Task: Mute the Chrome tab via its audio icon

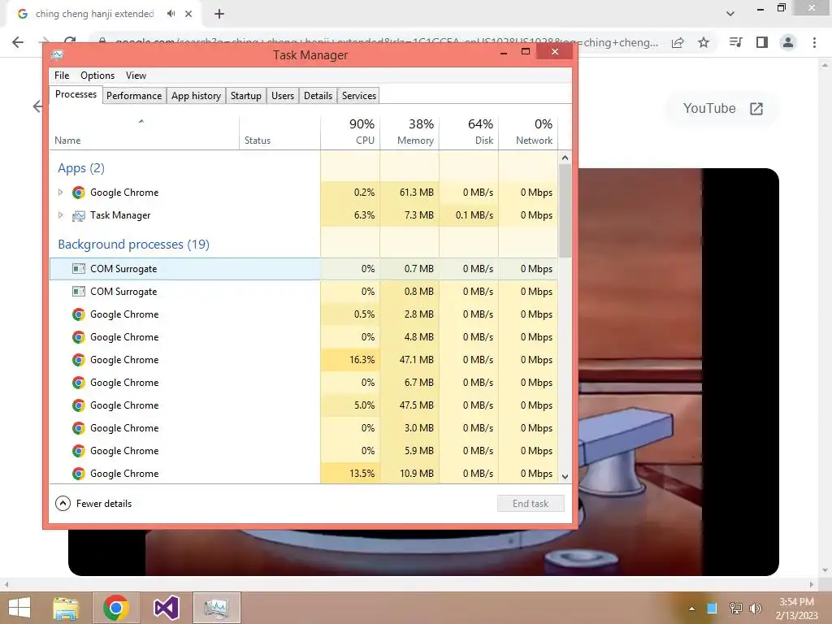Action: [x=171, y=14]
